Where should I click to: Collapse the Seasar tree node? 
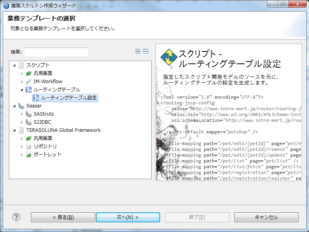[x=14, y=106]
